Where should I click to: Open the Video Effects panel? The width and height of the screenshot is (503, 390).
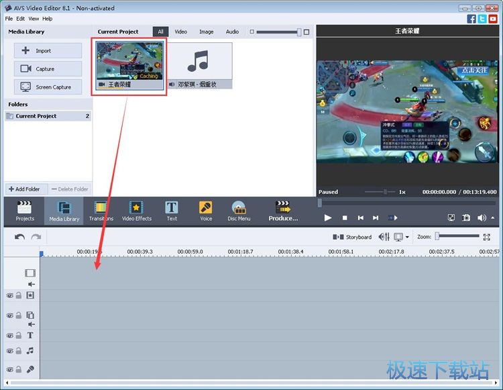tap(136, 211)
